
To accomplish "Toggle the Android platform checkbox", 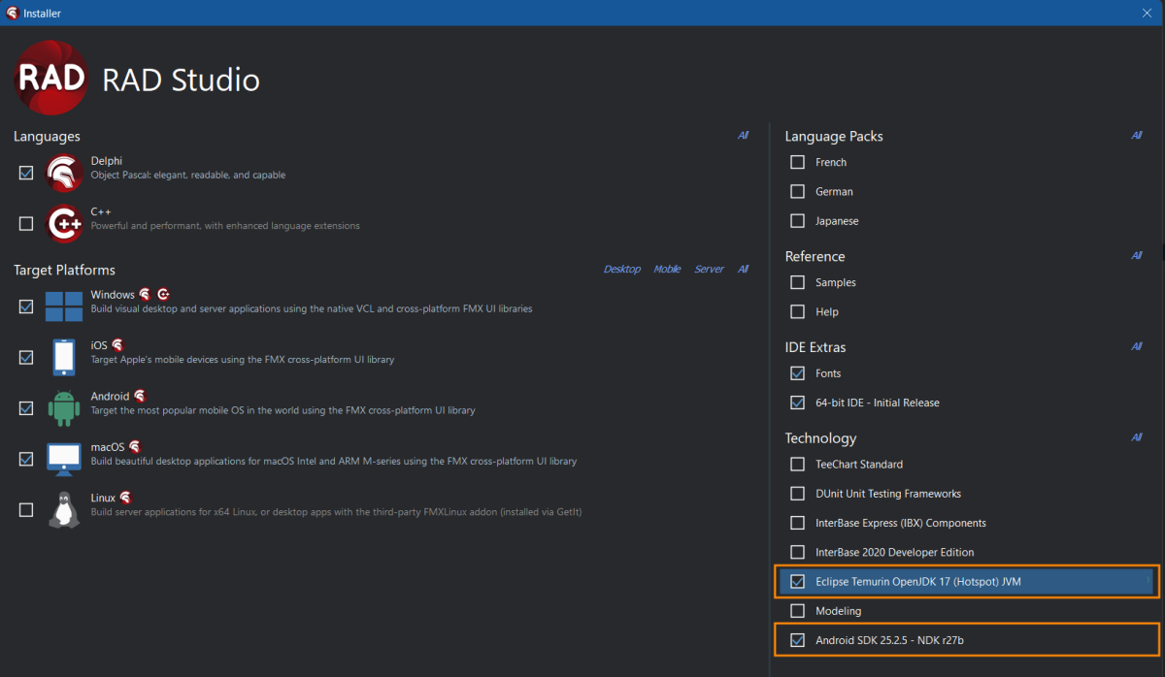I will point(26,408).
